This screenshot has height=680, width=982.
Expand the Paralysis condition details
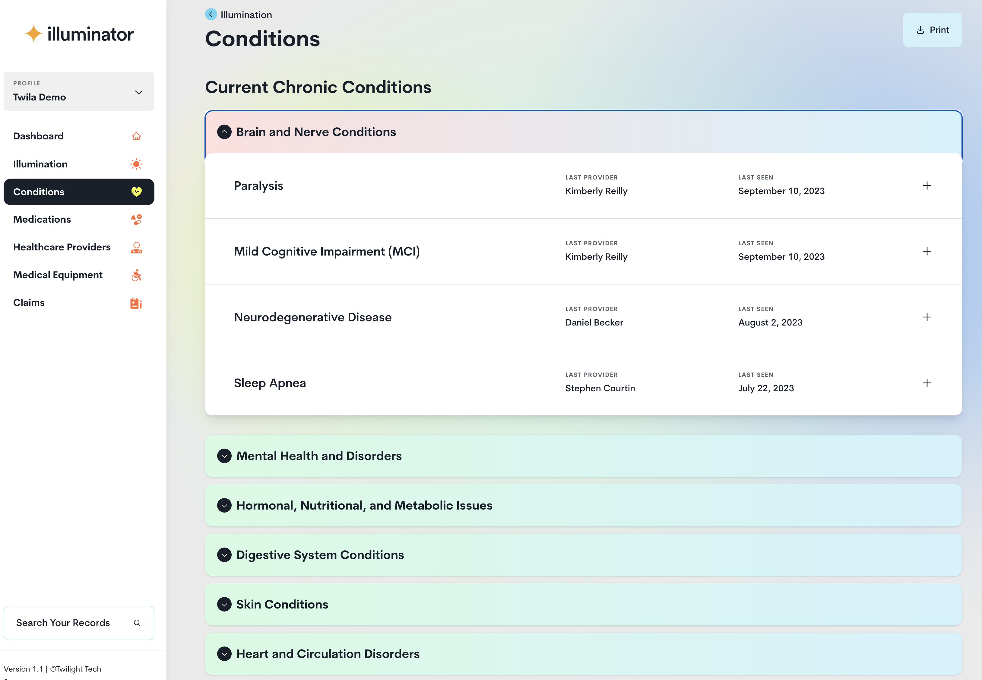pos(927,185)
